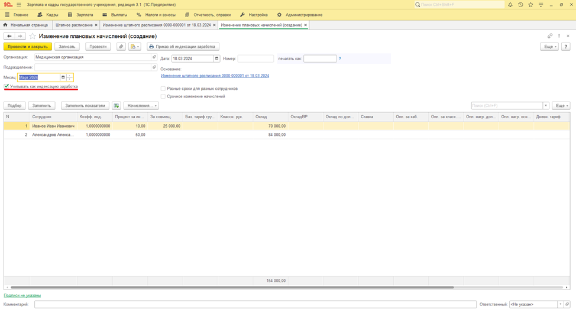Viewport: 576px width, 309px height.
Task: Open create-based-on icon dropdown
Action: [x=135, y=47]
